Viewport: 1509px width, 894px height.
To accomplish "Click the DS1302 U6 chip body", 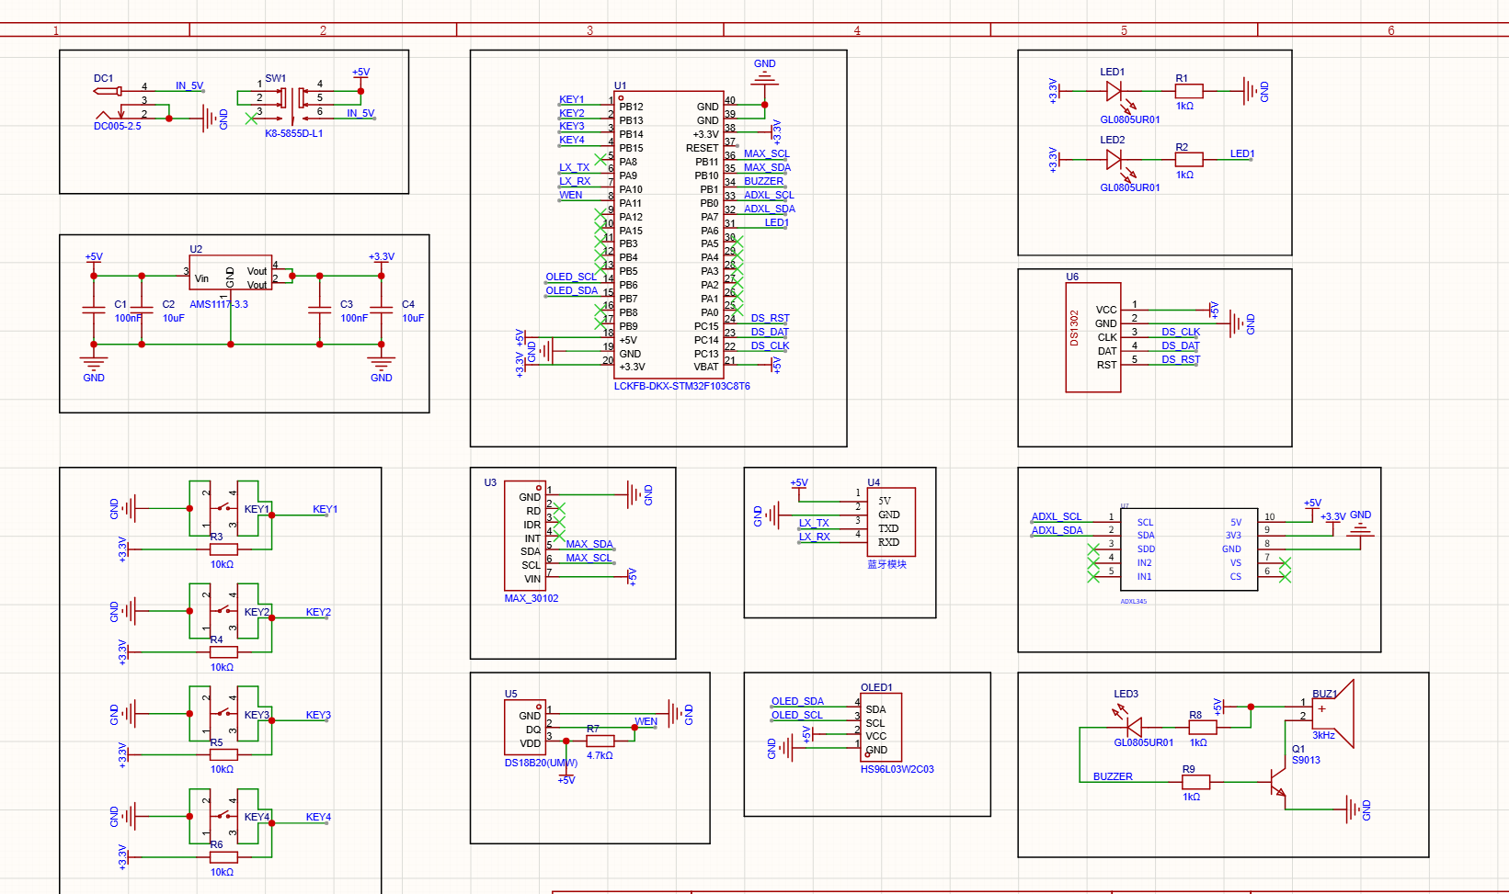I will coord(1092,337).
